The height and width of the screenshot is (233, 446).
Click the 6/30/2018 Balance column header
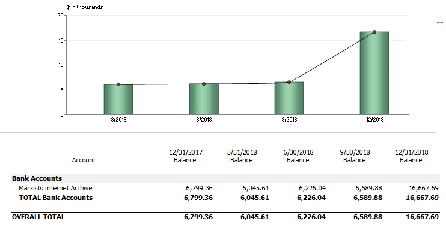tap(298, 156)
